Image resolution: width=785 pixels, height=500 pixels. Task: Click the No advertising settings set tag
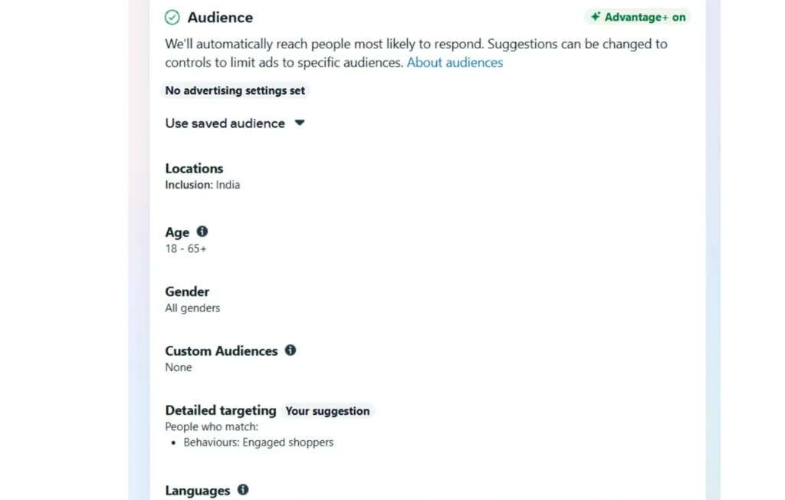(235, 90)
